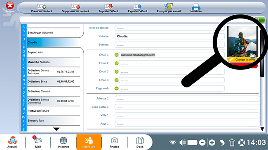Viewport: 268px width, 150px height.
Task: Click the Ville 1 field
Action: [x=187, y=115]
